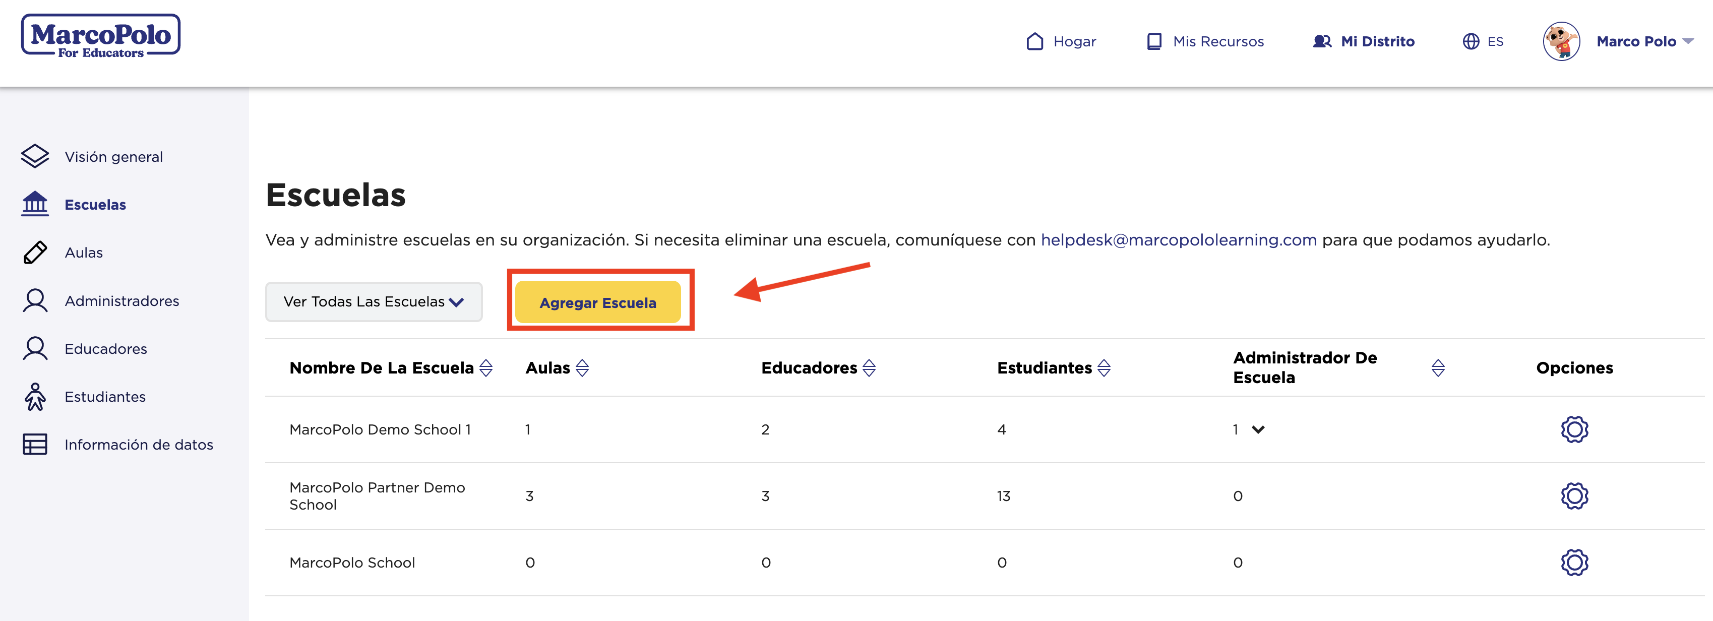This screenshot has width=1713, height=621.
Task: Select Escuelas in the sidebar
Action: (x=95, y=205)
